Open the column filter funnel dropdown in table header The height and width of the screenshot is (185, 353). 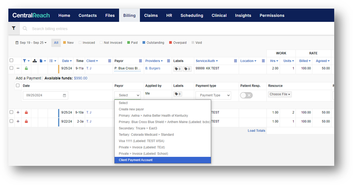click(x=26, y=61)
